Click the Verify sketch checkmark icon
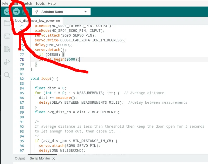The image size is (208, 164). click(6, 11)
